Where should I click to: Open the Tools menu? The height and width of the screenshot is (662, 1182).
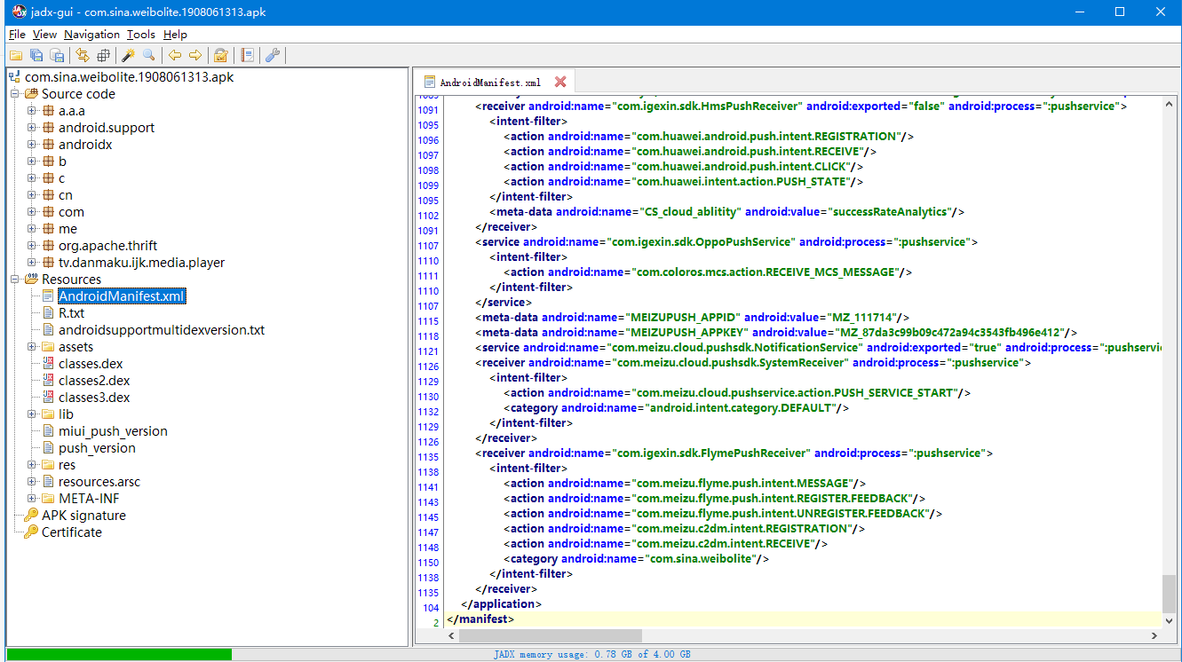pyautogui.click(x=140, y=35)
